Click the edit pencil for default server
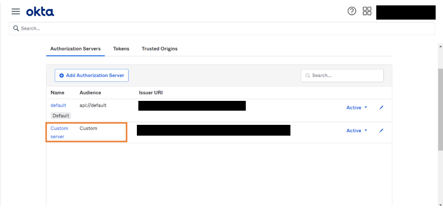This screenshot has width=443, height=213. click(381, 108)
